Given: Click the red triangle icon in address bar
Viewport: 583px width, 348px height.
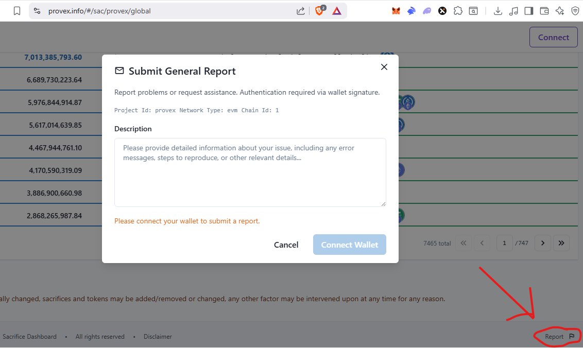Looking at the screenshot, I should [337, 10].
